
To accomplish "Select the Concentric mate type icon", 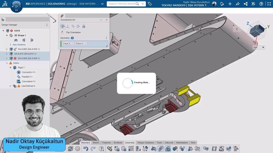I will (x=62, y=26).
